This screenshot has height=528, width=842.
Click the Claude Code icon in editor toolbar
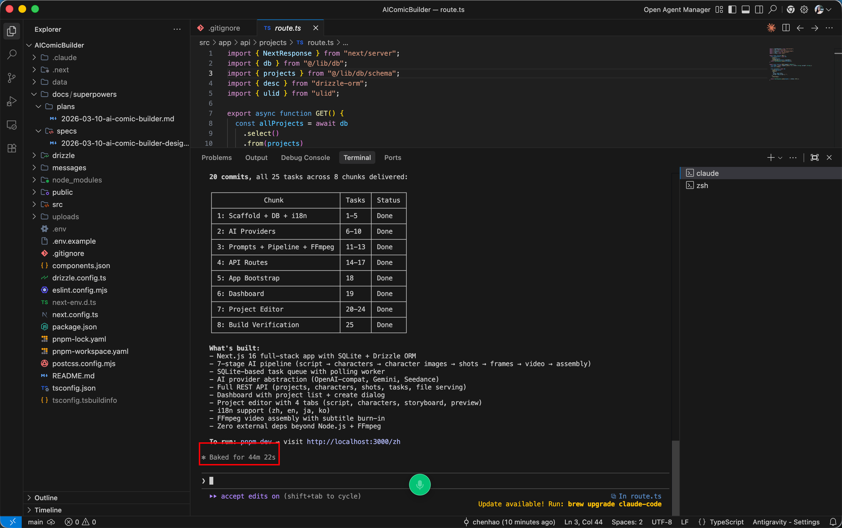click(771, 28)
